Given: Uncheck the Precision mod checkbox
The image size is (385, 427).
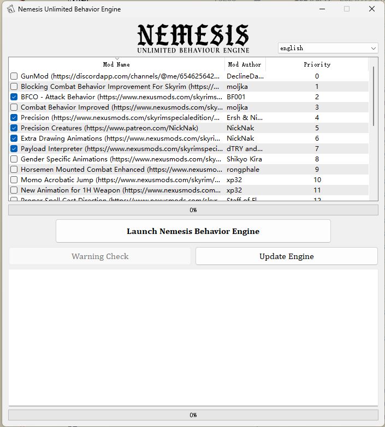Looking at the screenshot, I should coord(14,117).
